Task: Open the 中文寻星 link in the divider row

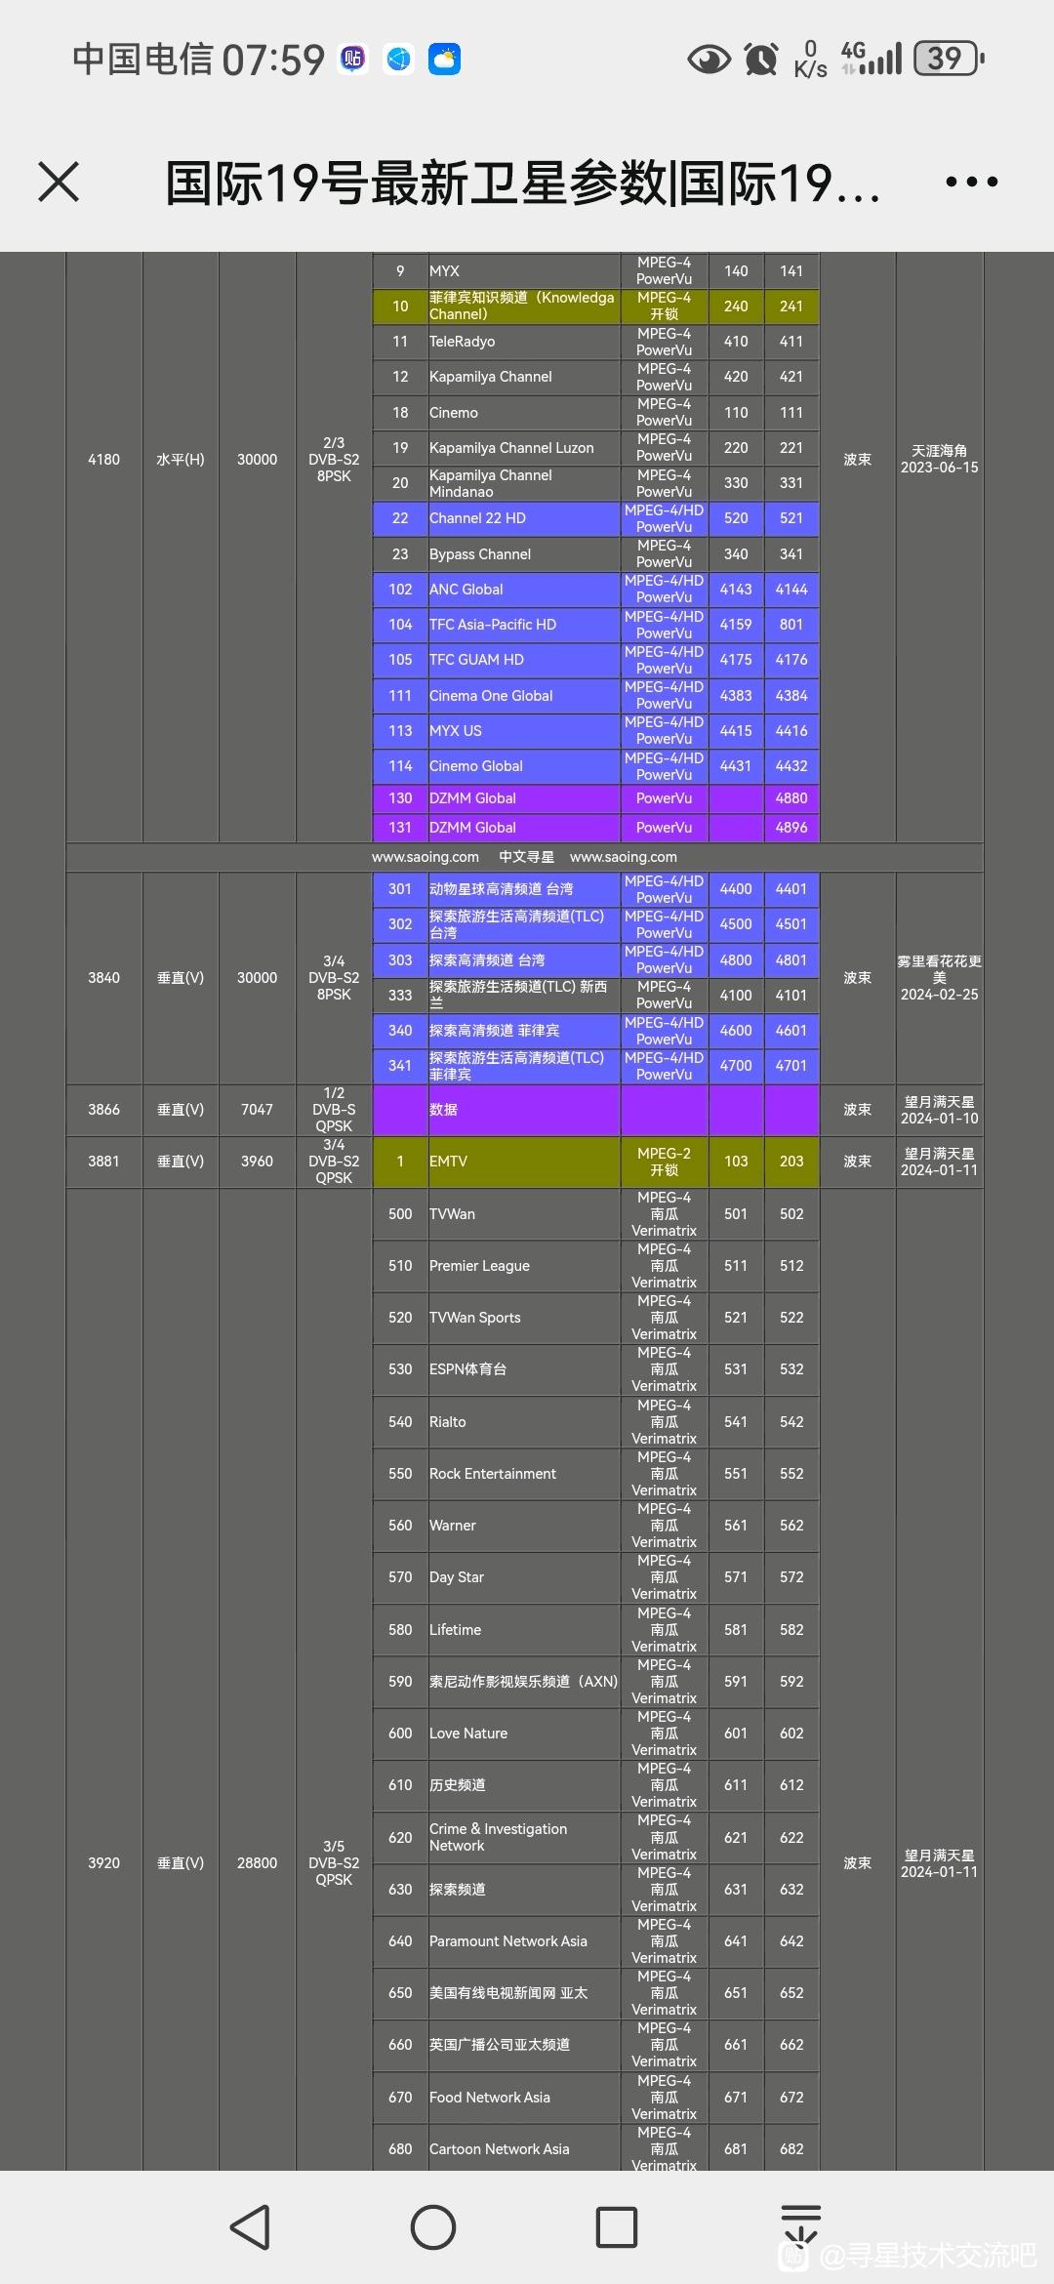Action: (526, 857)
